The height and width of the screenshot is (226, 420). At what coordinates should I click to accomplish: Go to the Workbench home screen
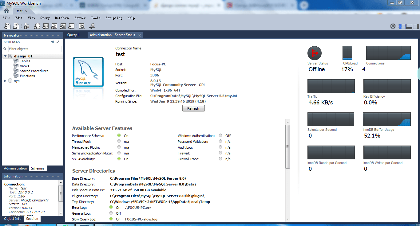tap(6, 11)
